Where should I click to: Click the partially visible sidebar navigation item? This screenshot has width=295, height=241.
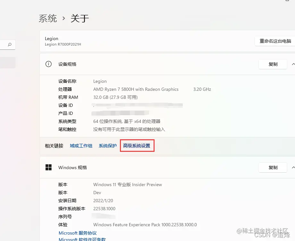(x=8, y=63)
